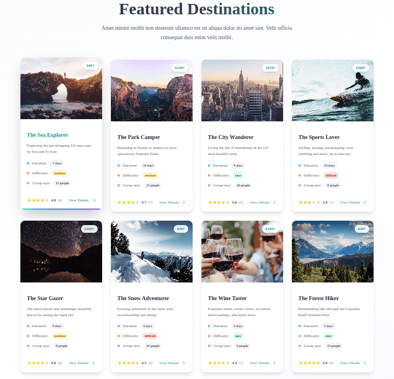Click the difficult tag on The Sports Lover
The image size is (394, 379).
click(x=331, y=175)
